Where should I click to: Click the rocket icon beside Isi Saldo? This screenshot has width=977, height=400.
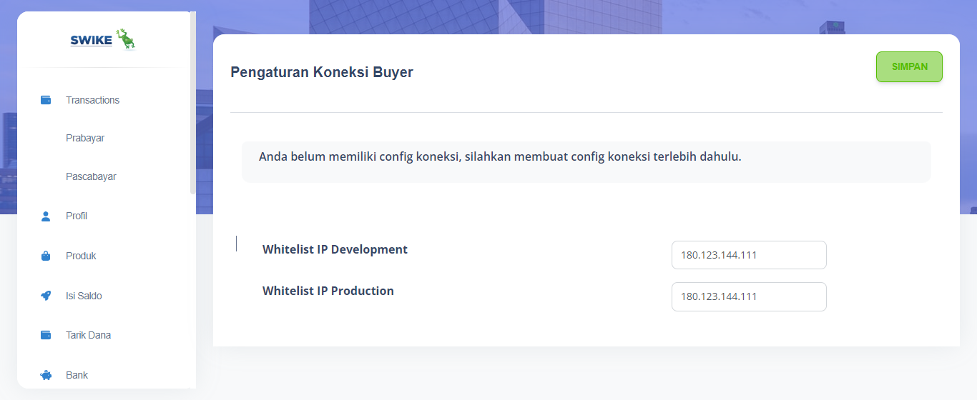coord(46,296)
